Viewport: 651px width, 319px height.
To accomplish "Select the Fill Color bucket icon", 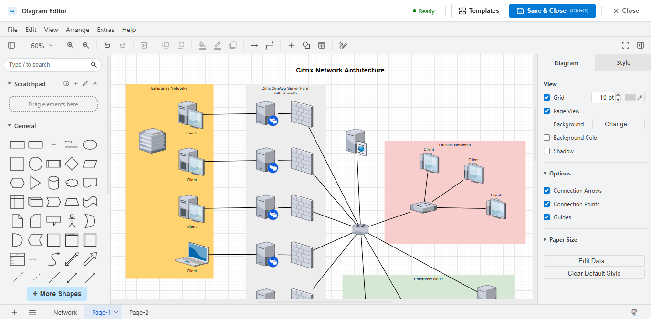I will tap(202, 45).
